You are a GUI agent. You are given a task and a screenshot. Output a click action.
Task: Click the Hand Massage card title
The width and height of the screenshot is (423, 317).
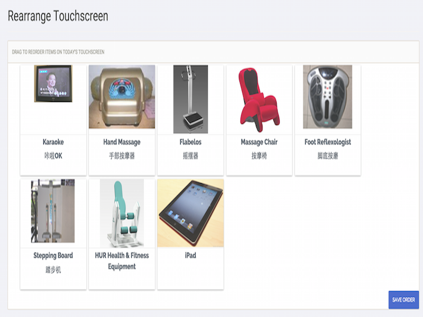click(x=122, y=142)
